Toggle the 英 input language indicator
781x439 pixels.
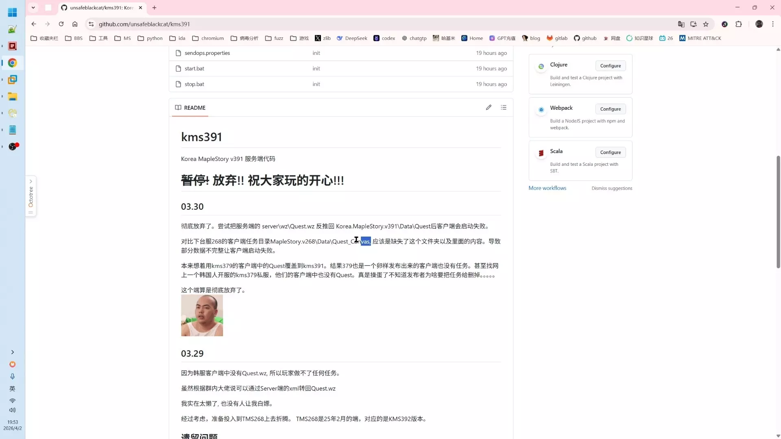click(13, 389)
